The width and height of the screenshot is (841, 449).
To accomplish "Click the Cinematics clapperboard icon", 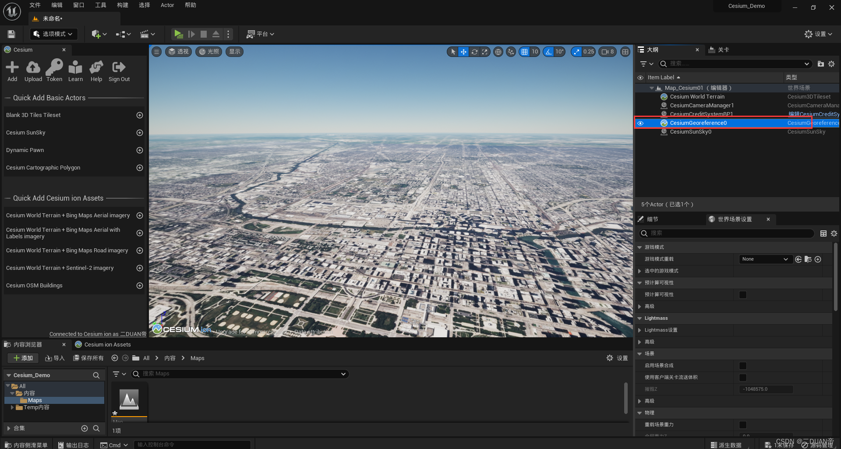I will [x=145, y=34].
